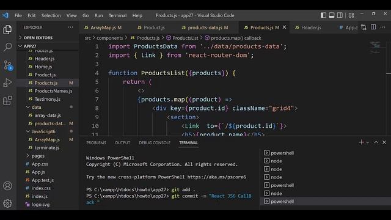Open Explorer Views and More Actions ellipsis
391x220 pixels.
coord(71,27)
